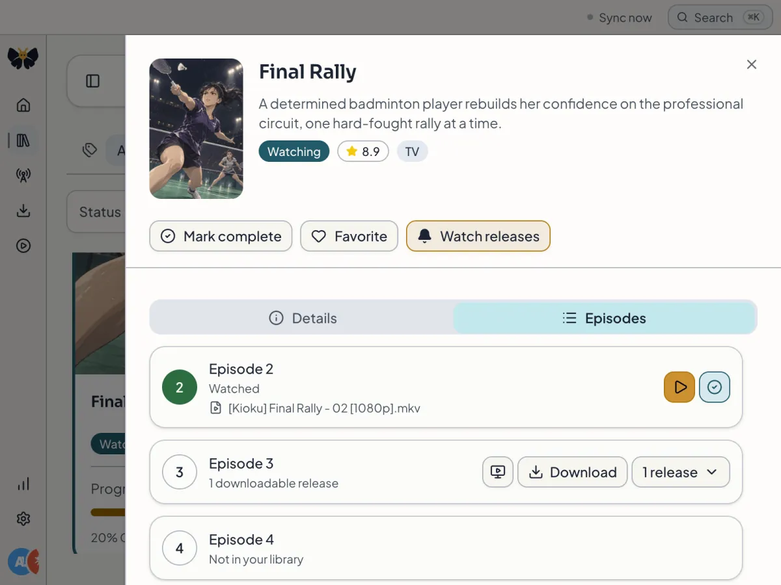Download Episode 3
This screenshot has height=585, width=781.
tap(573, 472)
